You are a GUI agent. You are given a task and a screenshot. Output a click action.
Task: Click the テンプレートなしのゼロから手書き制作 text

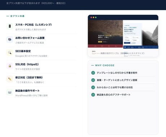[117, 73]
